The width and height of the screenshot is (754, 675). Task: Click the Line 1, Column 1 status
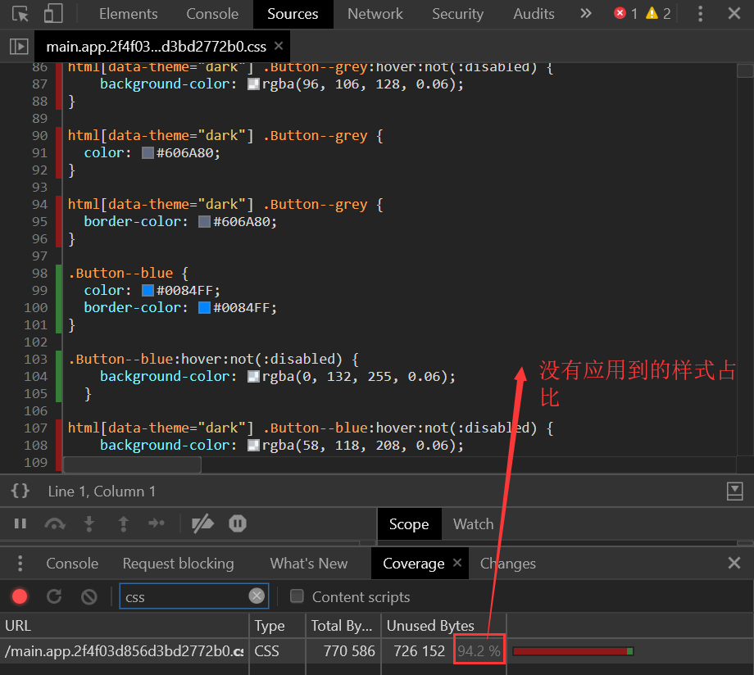coord(102,492)
